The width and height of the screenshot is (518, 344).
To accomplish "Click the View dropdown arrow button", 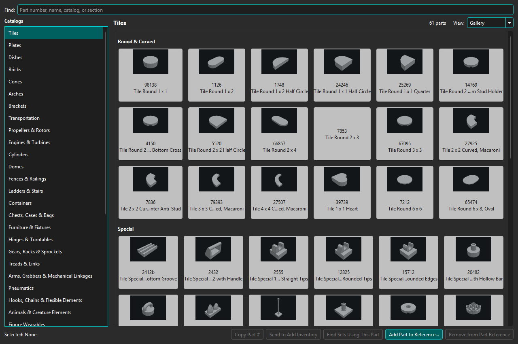I will click(x=510, y=23).
